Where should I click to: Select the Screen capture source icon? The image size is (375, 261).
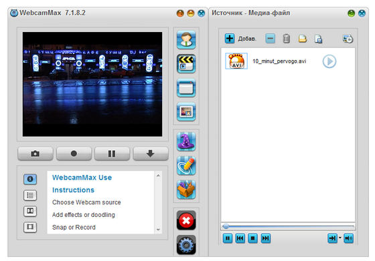coord(186,87)
